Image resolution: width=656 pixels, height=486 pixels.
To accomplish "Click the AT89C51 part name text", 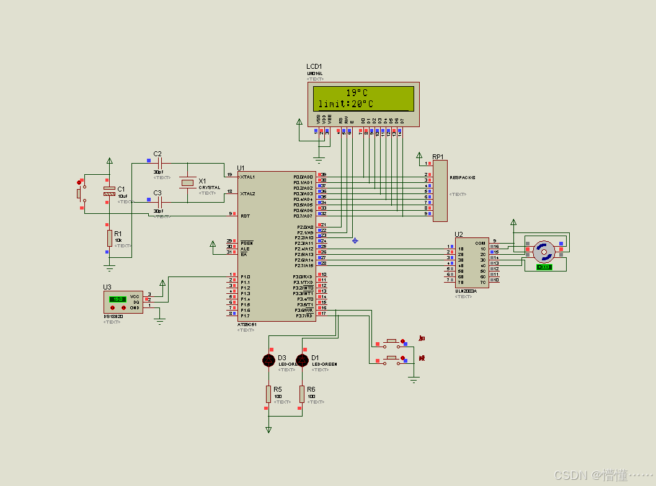I will (x=247, y=325).
